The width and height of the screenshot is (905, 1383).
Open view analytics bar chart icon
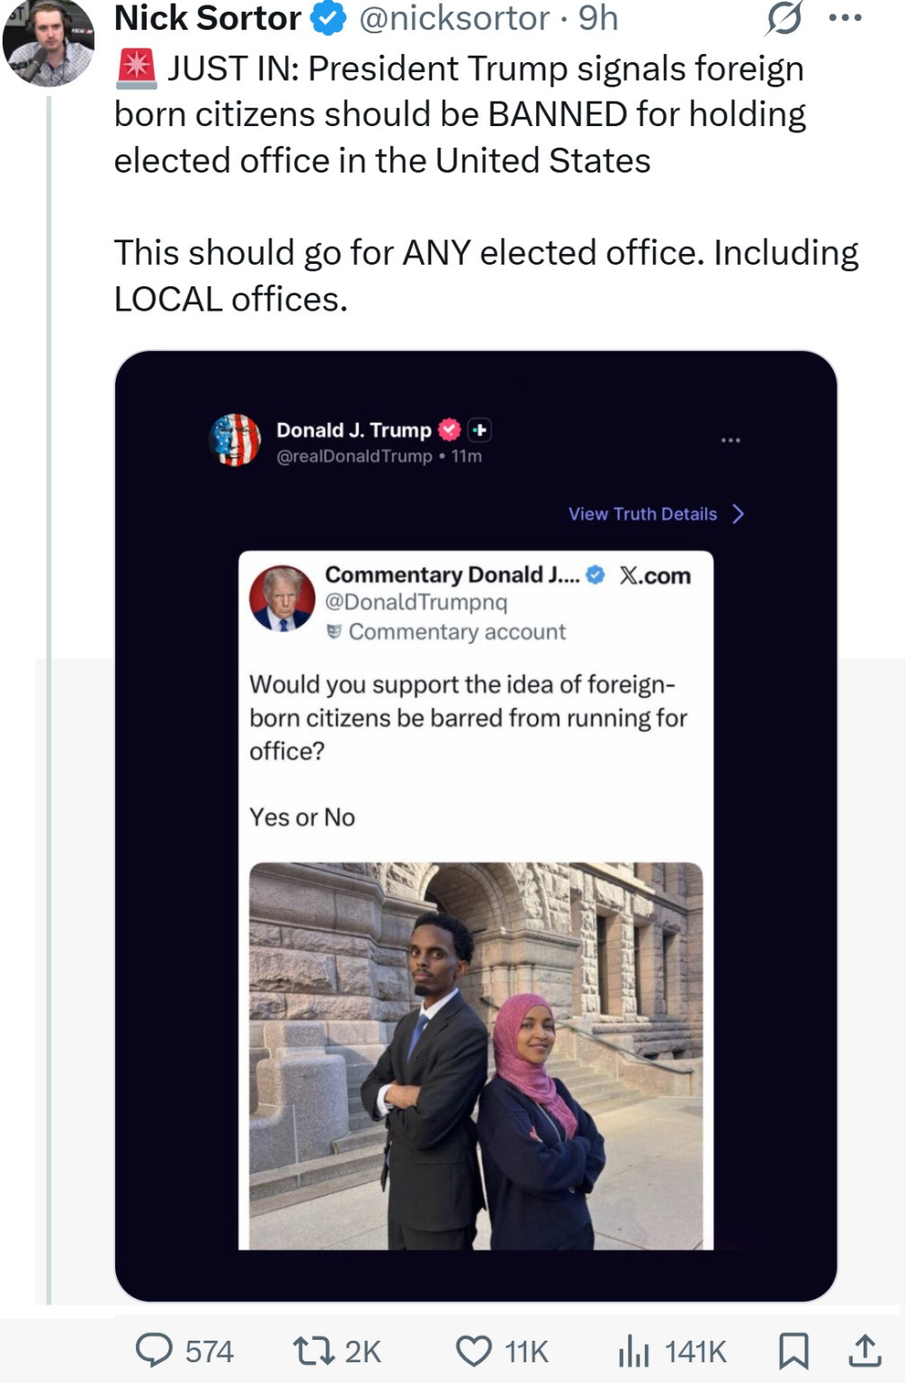[633, 1351]
